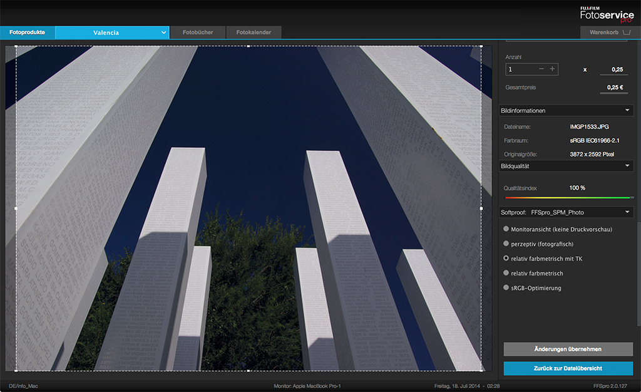Switch to the Fotobücher tab

point(198,33)
